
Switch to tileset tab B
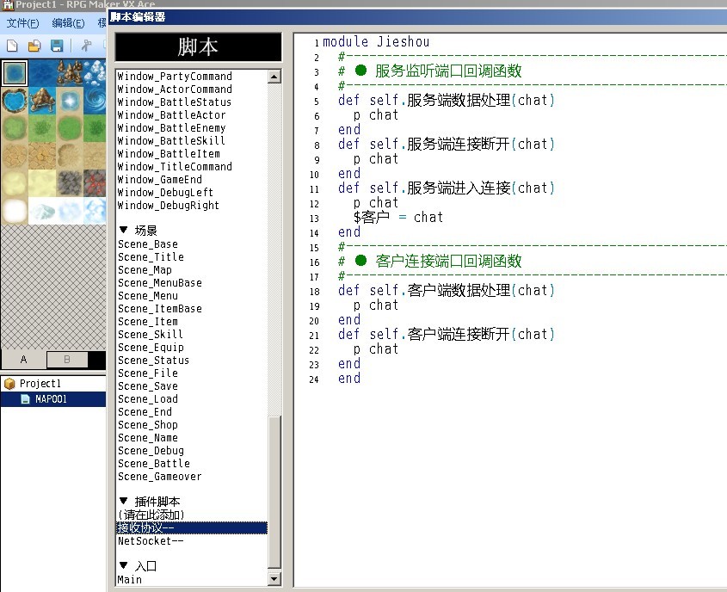pos(67,360)
